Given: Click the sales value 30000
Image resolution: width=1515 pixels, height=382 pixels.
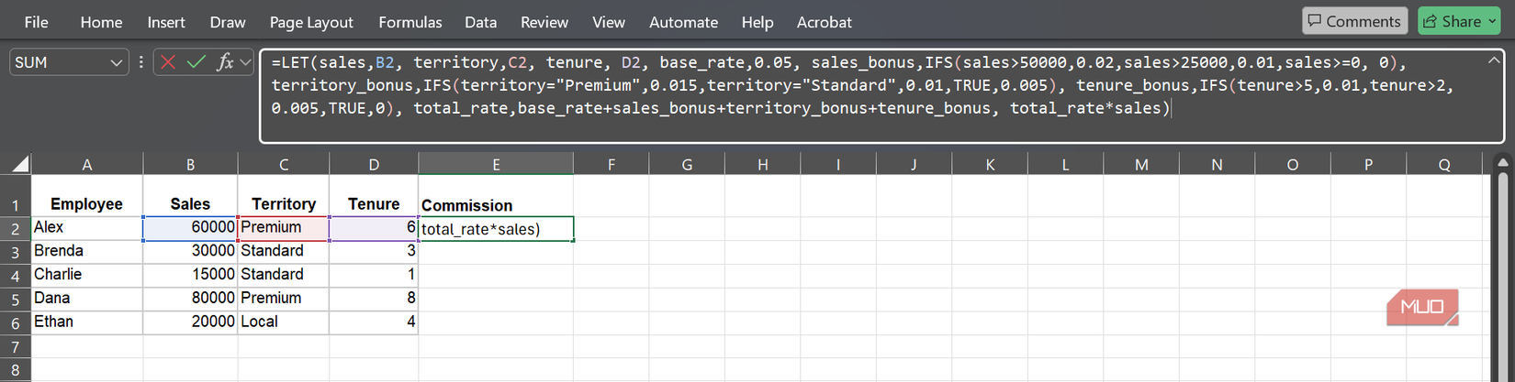Looking at the screenshot, I should click(190, 252).
